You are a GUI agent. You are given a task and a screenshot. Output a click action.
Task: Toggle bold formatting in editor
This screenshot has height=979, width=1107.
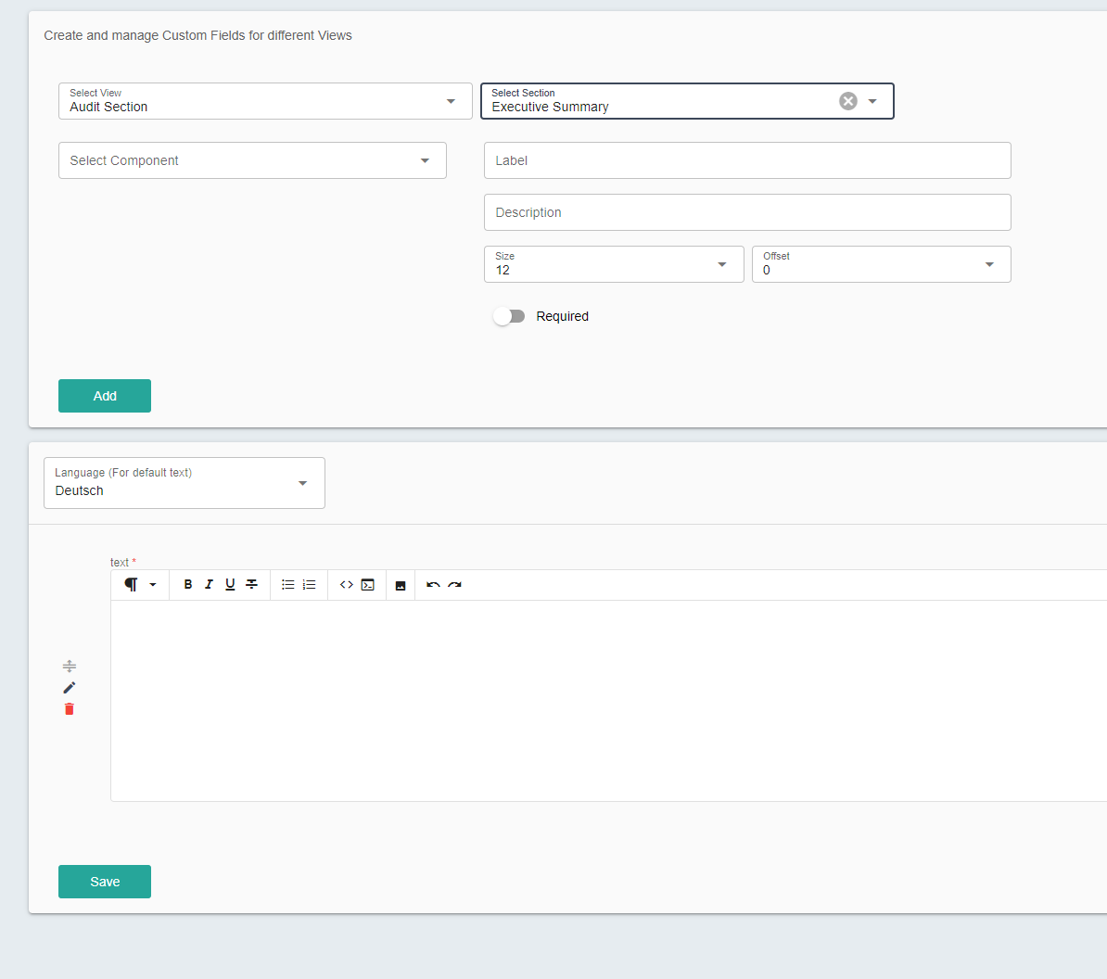(188, 584)
